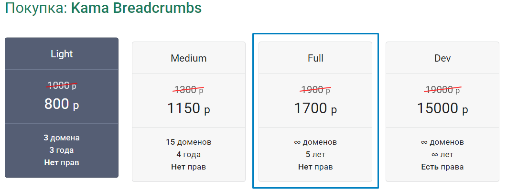Click the "3 домена" line in Light
Viewport: 507px width, 191px height.
tap(62, 138)
